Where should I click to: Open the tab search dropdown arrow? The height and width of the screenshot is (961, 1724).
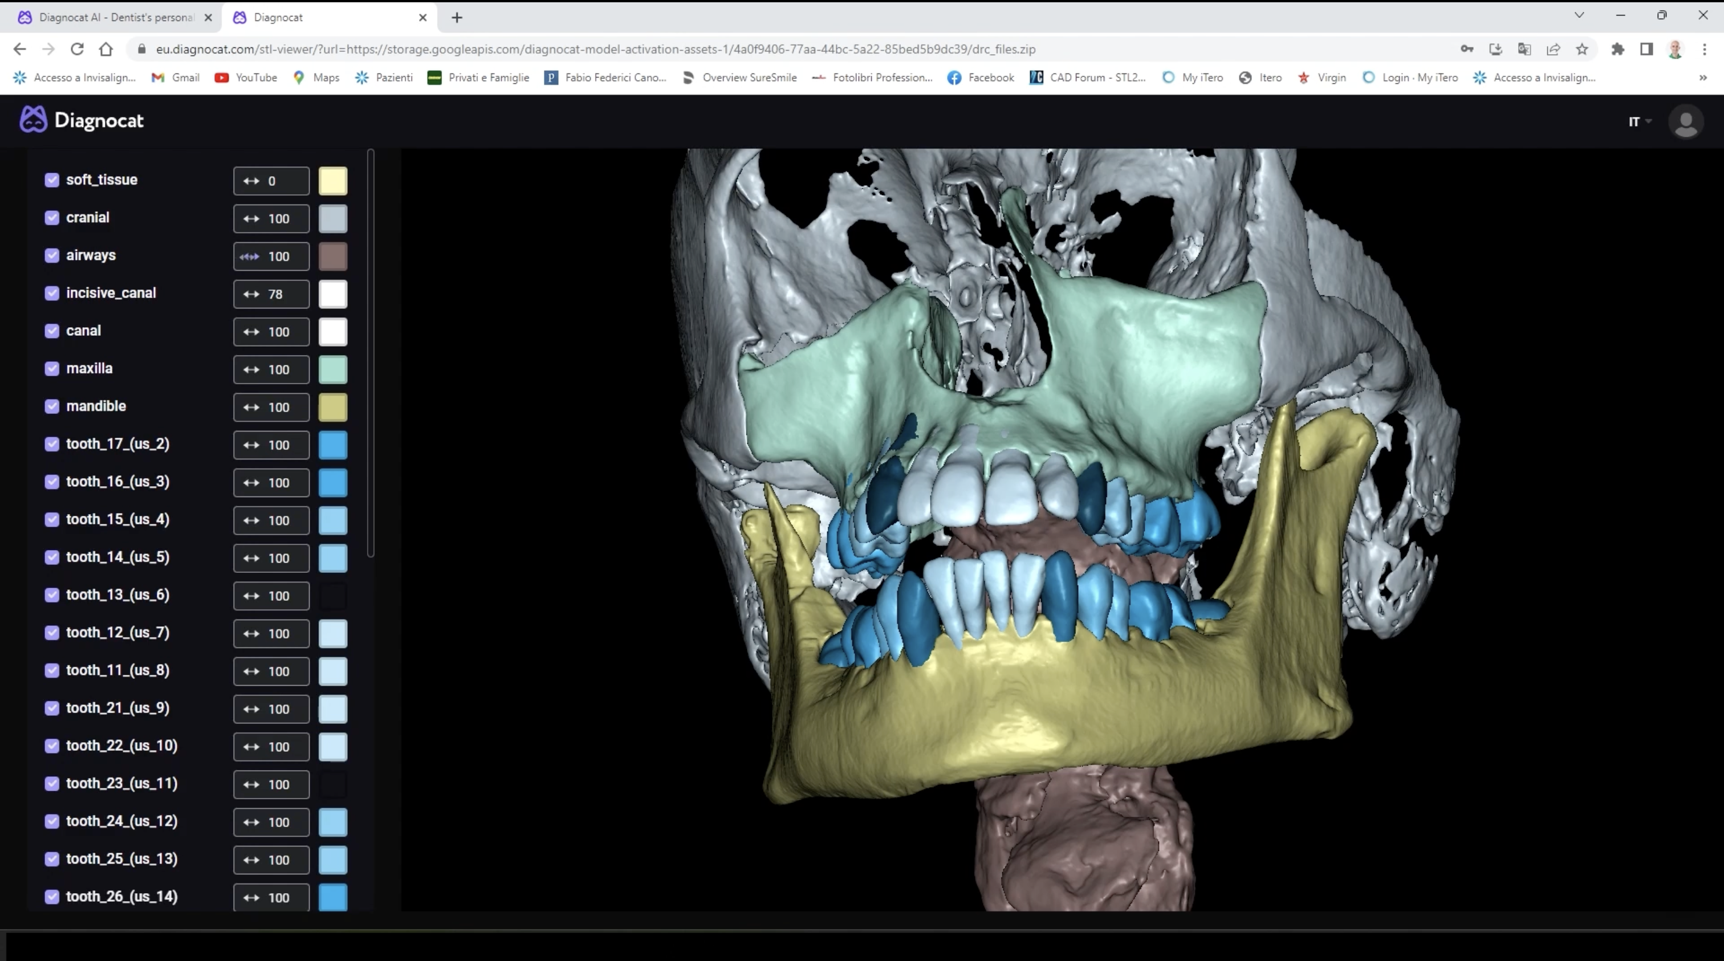[1579, 15]
